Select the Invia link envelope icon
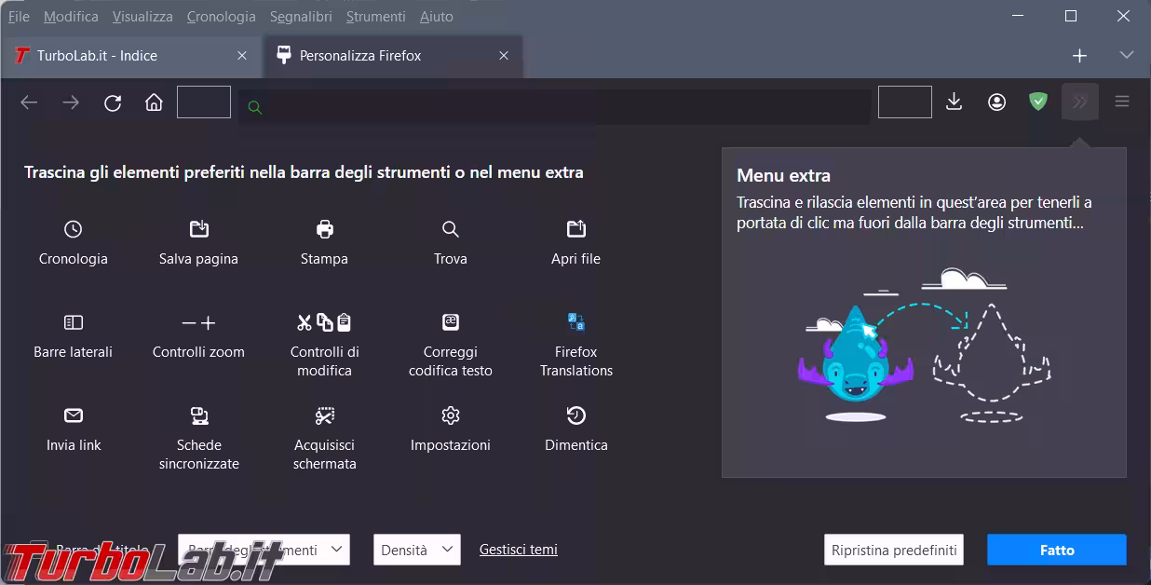 pyautogui.click(x=73, y=415)
